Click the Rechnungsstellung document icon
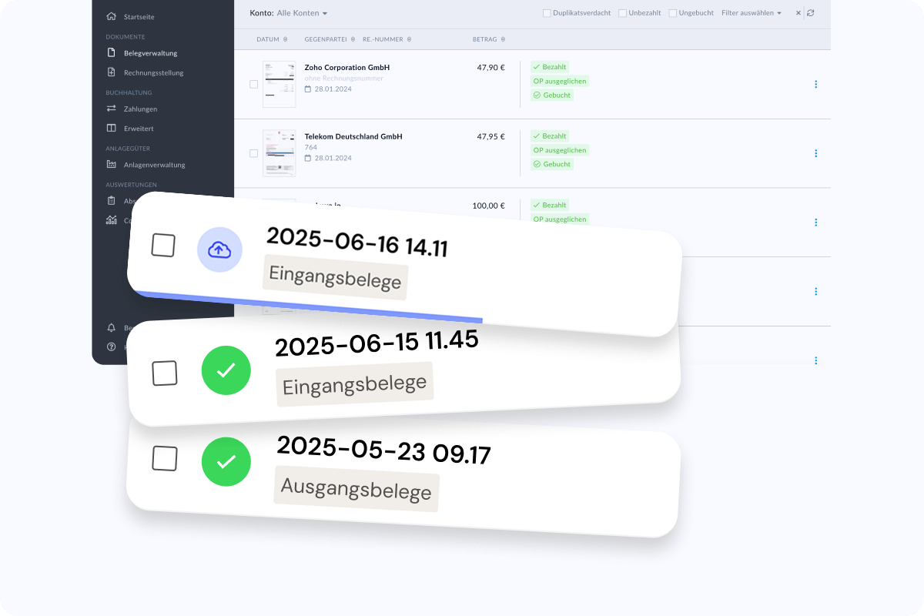 click(112, 72)
